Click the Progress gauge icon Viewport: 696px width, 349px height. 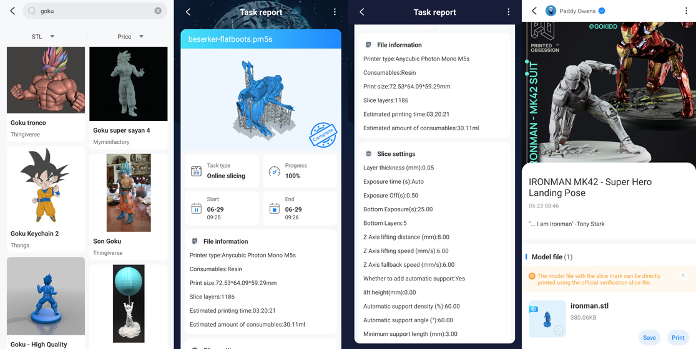(x=274, y=171)
